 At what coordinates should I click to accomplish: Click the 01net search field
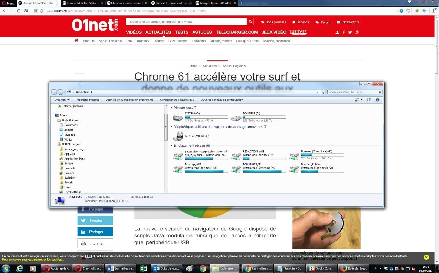click(x=186, y=22)
